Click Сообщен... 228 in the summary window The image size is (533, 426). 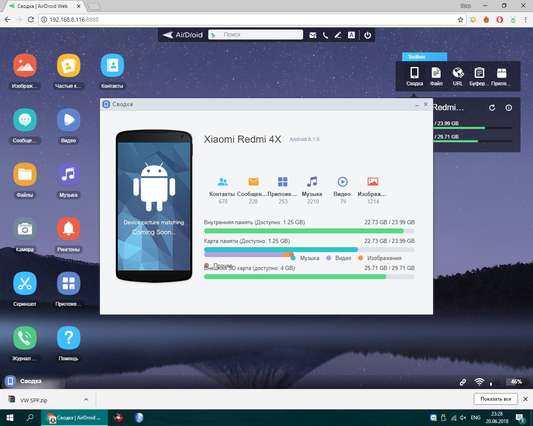(x=253, y=191)
